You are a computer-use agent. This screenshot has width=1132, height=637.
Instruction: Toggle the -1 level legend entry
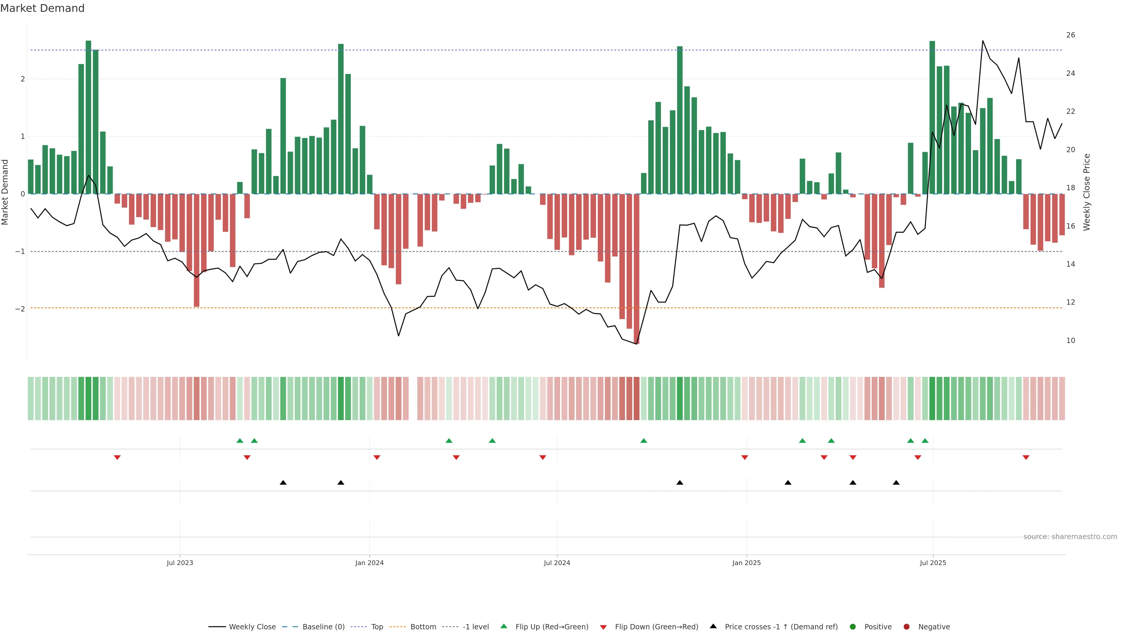coord(475,627)
